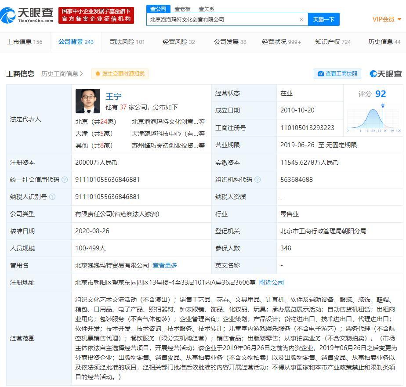Image resolution: width=406 pixels, height=387 pixels.
Task: Switch to 查老板 search tab
Action: click(x=182, y=9)
